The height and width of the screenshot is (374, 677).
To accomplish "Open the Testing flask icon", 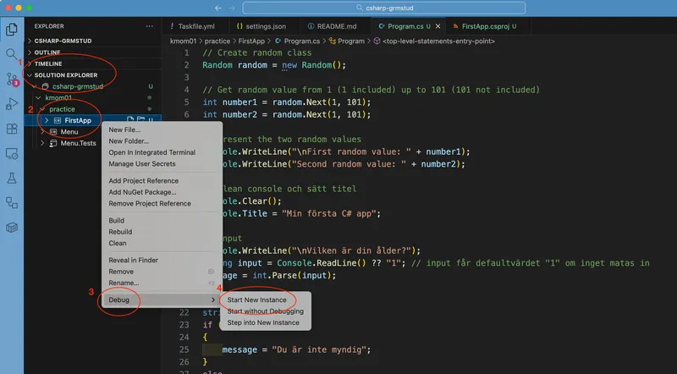I will click(12, 179).
